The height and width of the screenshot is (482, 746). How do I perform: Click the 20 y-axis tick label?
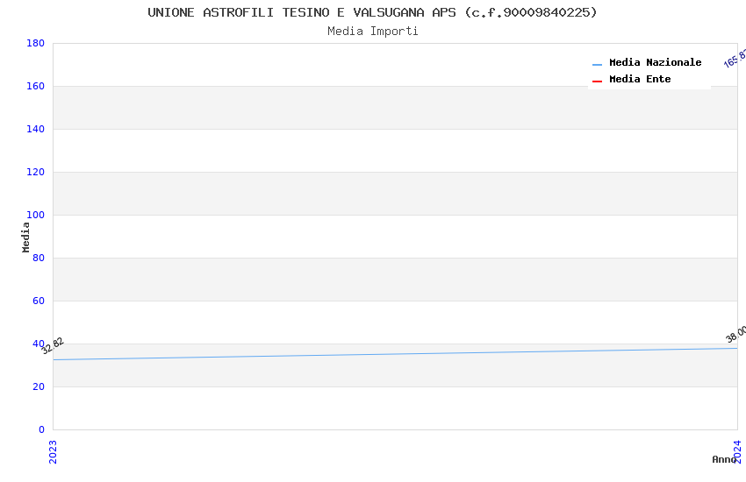[x=39, y=386]
